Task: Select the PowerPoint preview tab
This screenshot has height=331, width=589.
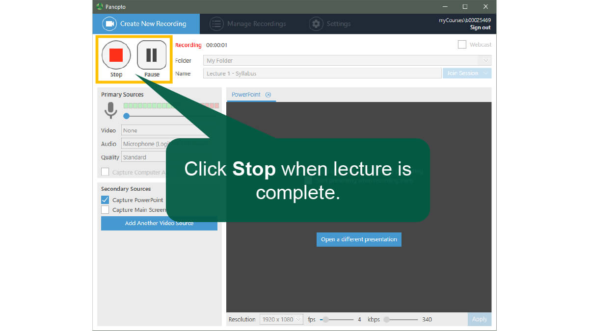Action: point(246,95)
